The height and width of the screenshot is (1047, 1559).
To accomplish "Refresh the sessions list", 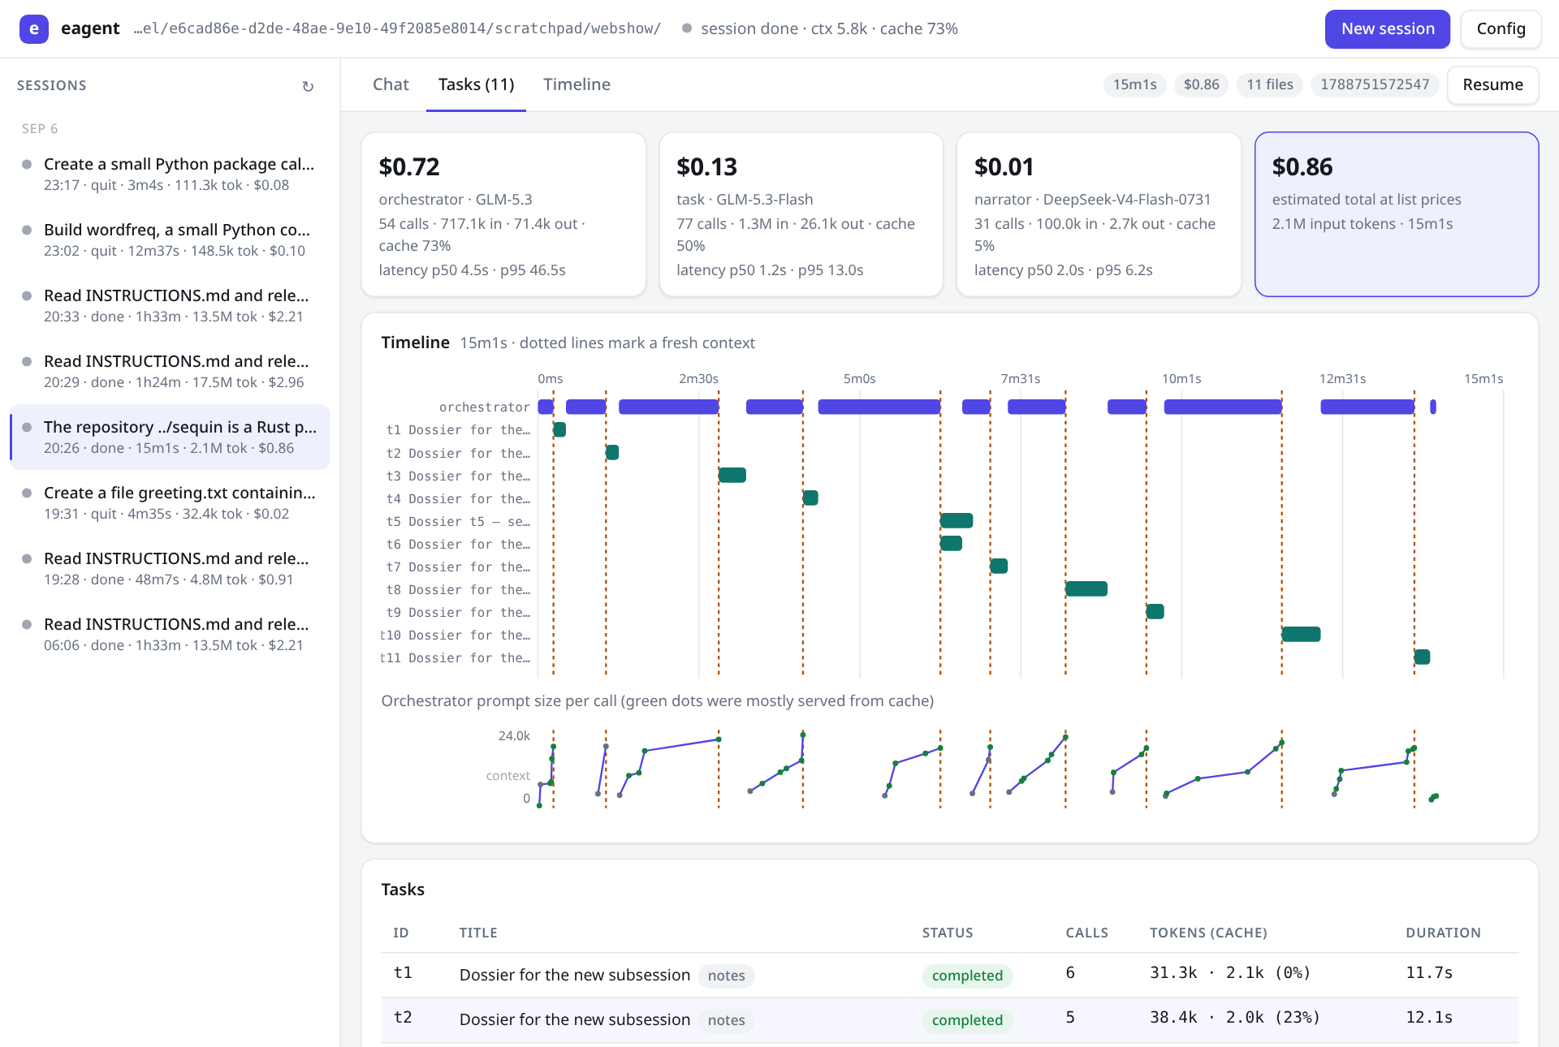I will 308,86.
